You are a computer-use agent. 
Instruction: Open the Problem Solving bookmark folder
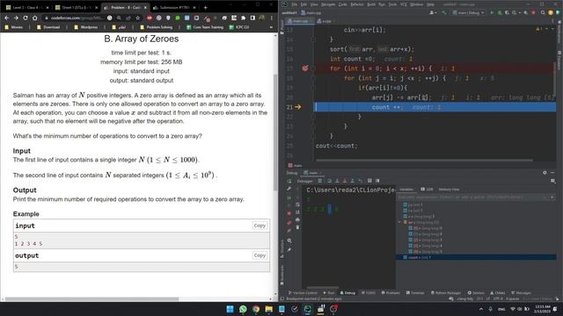coord(157,27)
